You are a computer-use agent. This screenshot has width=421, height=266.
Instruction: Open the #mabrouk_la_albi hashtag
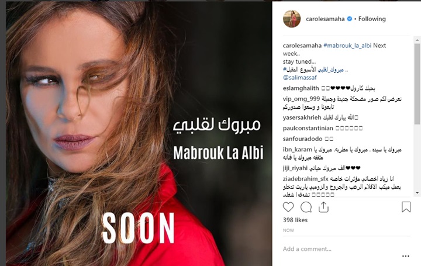pos(347,46)
